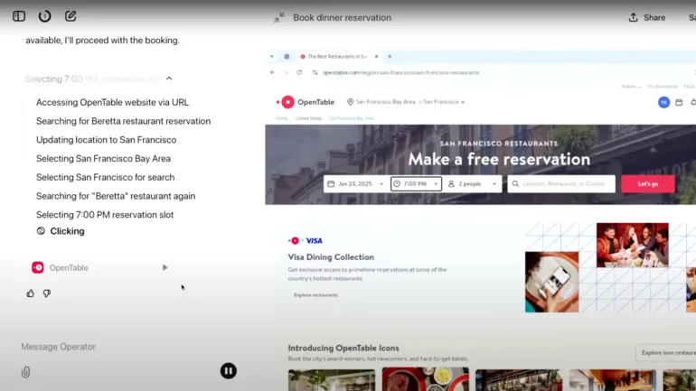Give thumbs up feedback
The image size is (696, 391).
point(30,293)
